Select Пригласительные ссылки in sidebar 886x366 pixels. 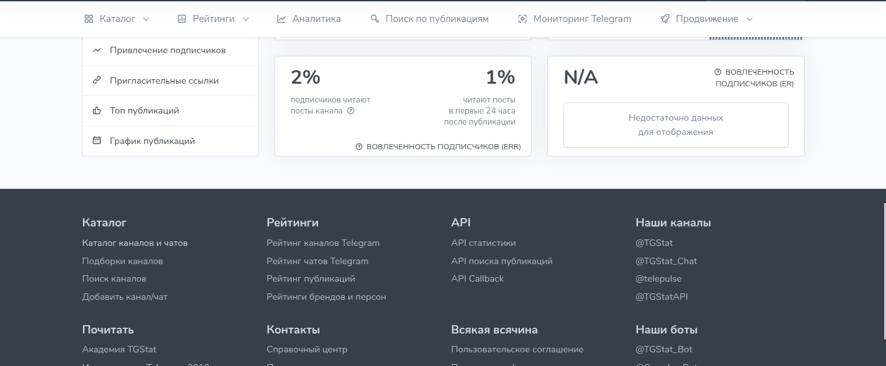(x=170, y=80)
